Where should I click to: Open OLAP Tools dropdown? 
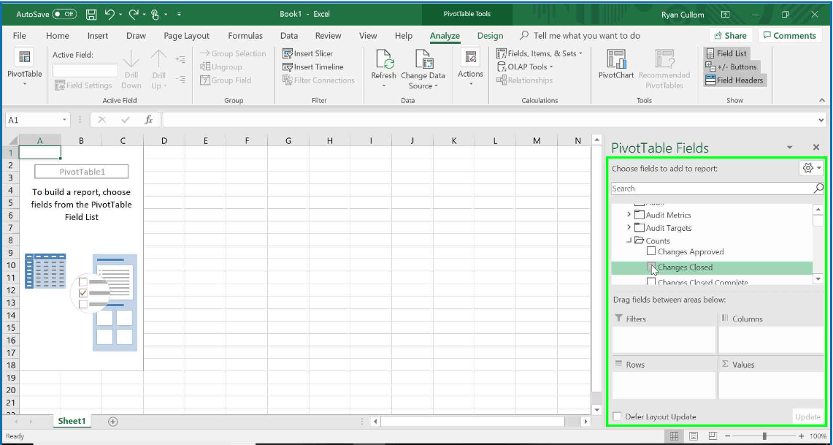(551, 67)
